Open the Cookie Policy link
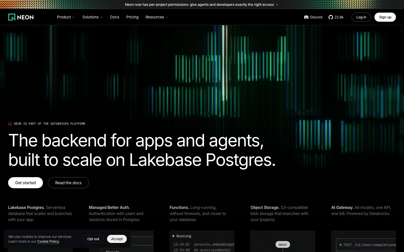Screen dimensions: 404x252 [x=48, y=241]
